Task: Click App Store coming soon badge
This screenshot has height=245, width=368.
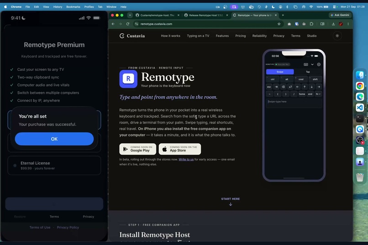Action: click(x=180, y=149)
